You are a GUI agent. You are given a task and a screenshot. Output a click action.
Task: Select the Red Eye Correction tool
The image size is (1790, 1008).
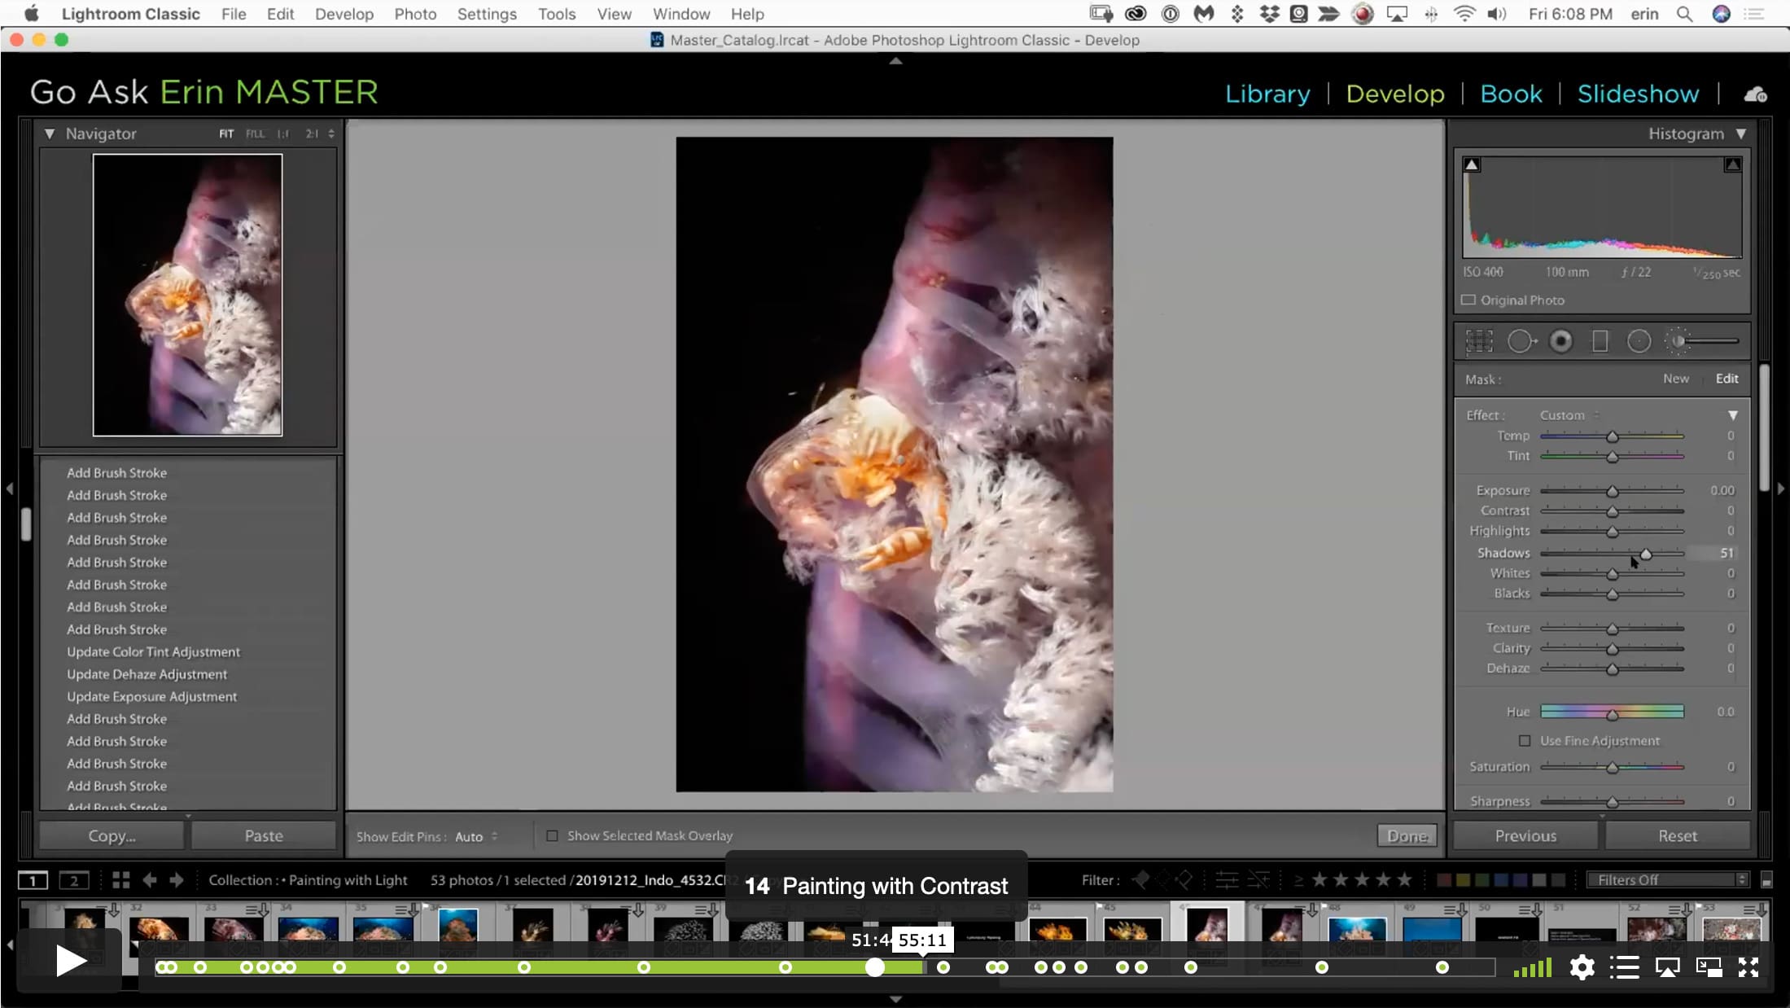(x=1560, y=341)
